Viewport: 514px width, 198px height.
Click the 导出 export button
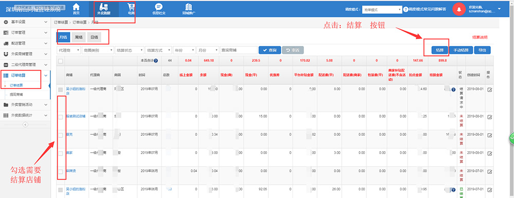click(x=482, y=50)
